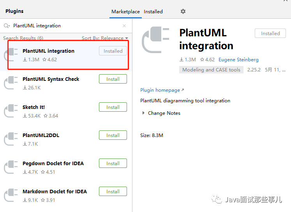Image resolution: width=291 pixels, height=212 pixels.
Task: Click the 4.51 rating of Pegdown Doclet
Action: pos(48,172)
